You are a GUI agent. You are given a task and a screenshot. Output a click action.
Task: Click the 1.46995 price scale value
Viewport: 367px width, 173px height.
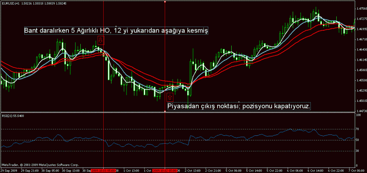[x=361, y=29]
